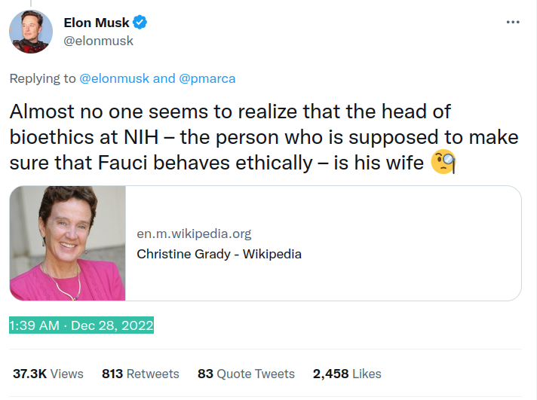Open the @pmarca mention link
Image resolution: width=537 pixels, height=400 pixels.
(207, 78)
